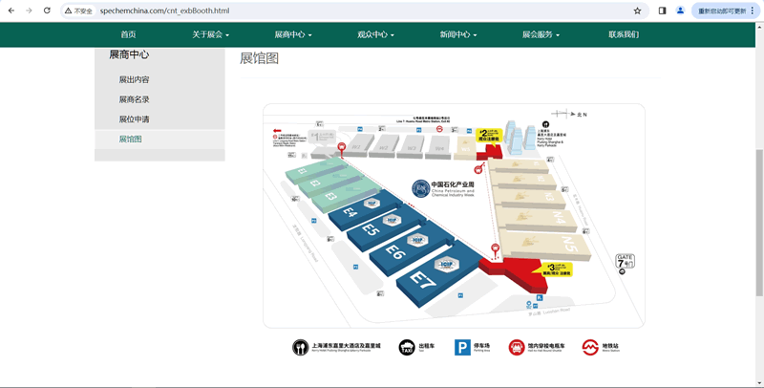The height and width of the screenshot is (388, 764).
Task: Select 展位申请 in the sidebar
Action: point(134,119)
